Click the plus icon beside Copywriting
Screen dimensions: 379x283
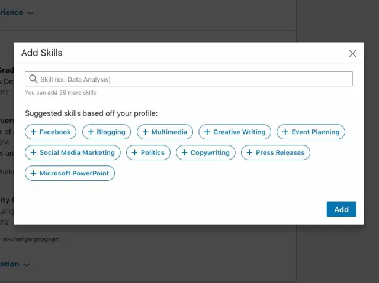point(184,152)
